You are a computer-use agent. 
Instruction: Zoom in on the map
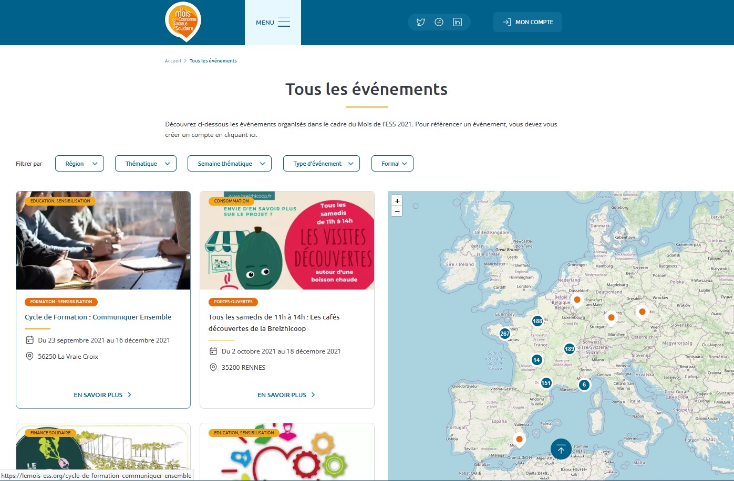point(397,201)
